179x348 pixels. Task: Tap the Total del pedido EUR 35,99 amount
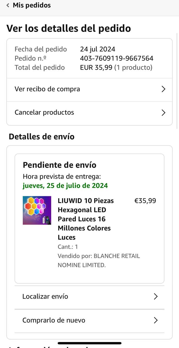[96, 67]
